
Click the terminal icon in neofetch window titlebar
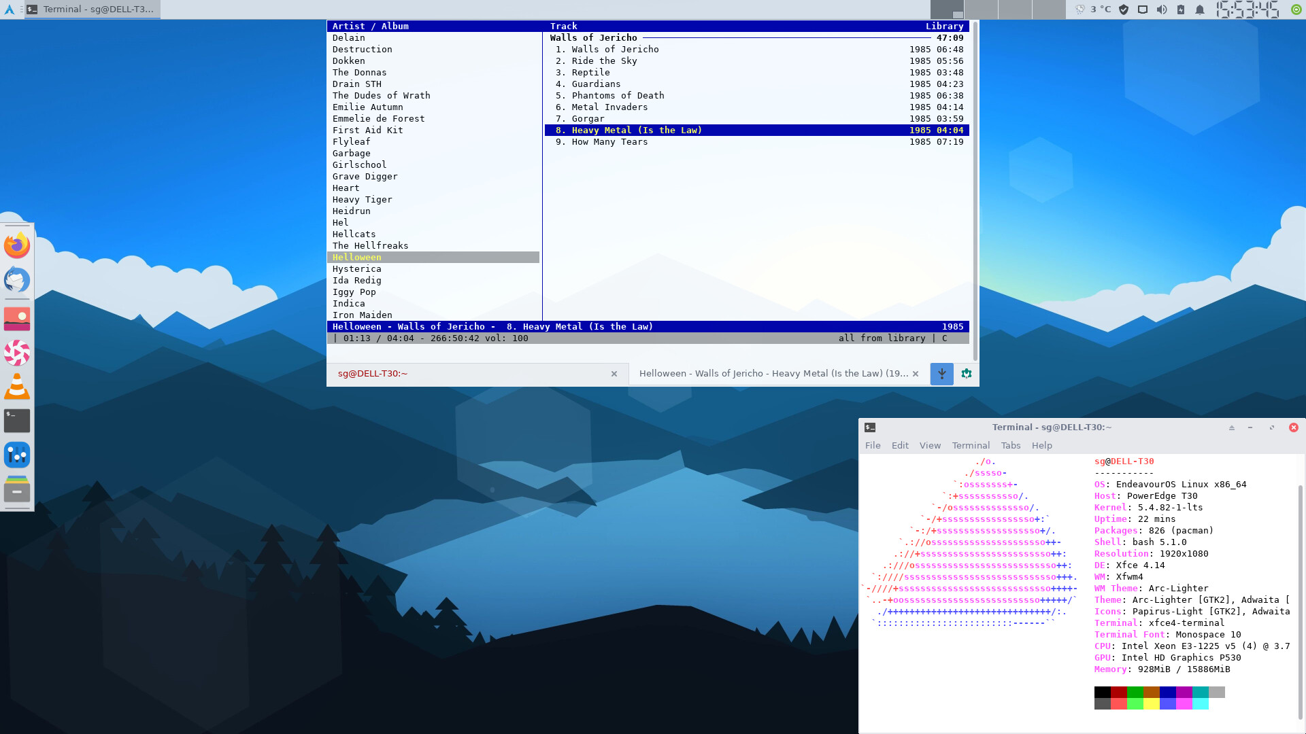point(870,427)
